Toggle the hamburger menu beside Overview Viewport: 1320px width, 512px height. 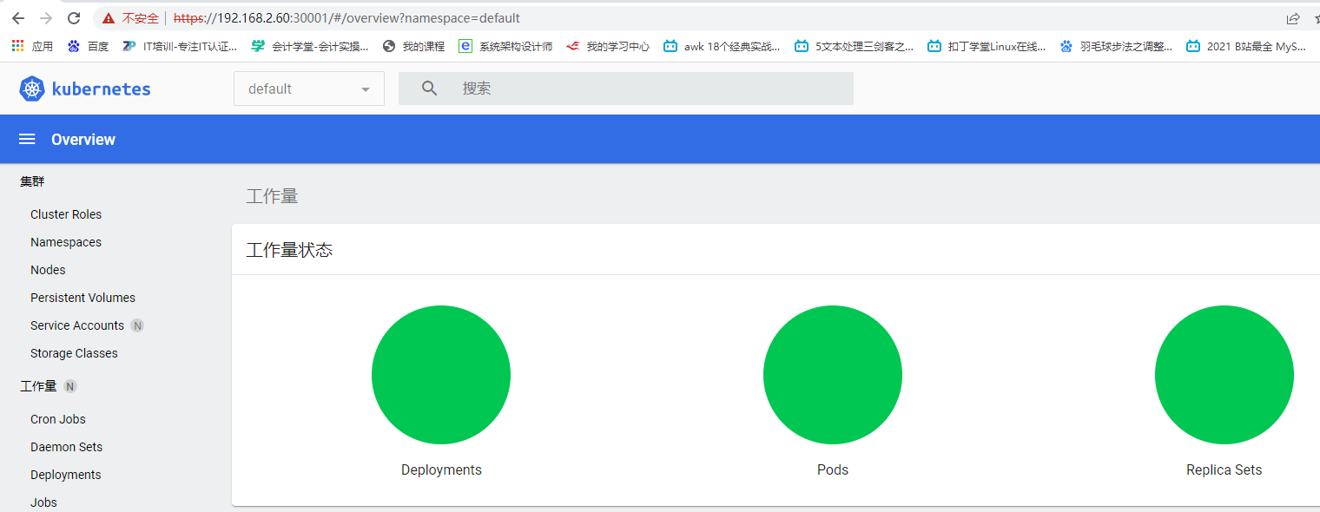(27, 140)
